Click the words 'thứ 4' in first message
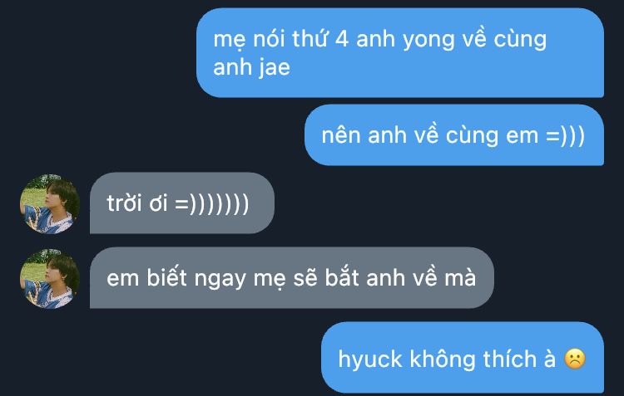 [321, 39]
